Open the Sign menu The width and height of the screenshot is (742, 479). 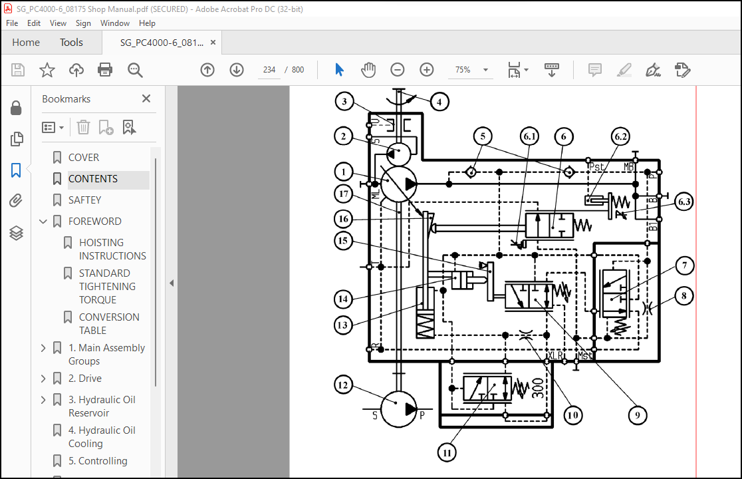click(83, 23)
